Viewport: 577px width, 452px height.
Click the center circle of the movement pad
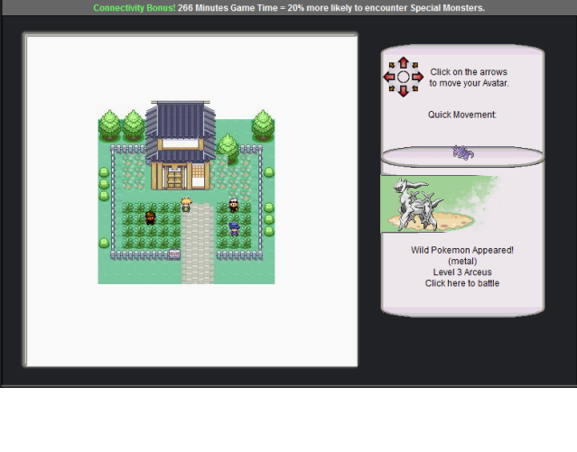click(x=404, y=77)
